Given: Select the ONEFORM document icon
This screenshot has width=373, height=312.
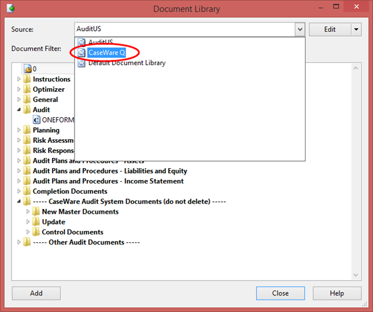Looking at the screenshot, I should 37,120.
